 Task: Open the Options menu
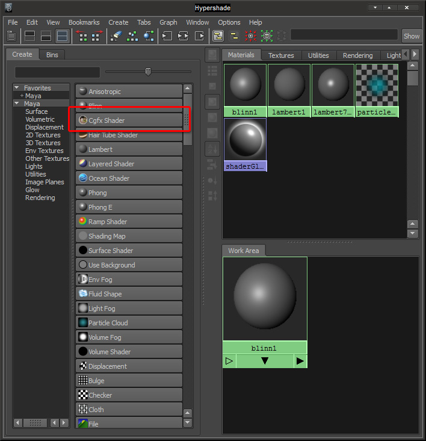coord(229,22)
